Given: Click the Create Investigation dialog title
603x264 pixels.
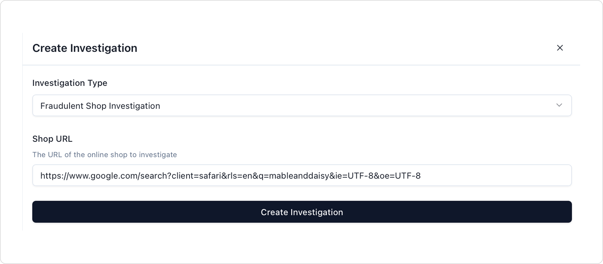Looking at the screenshot, I should [x=85, y=48].
